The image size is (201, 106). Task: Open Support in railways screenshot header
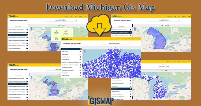(184, 62)
